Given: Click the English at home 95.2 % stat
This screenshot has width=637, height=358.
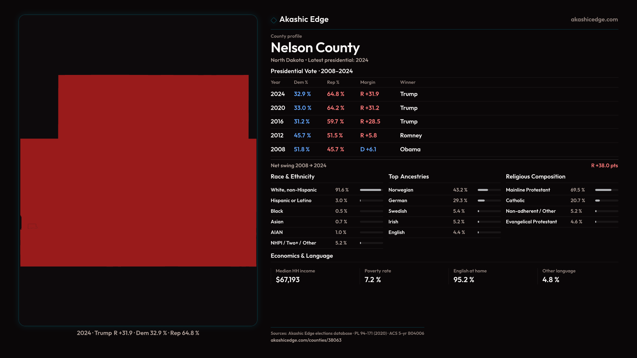Looking at the screenshot, I should 463,280.
